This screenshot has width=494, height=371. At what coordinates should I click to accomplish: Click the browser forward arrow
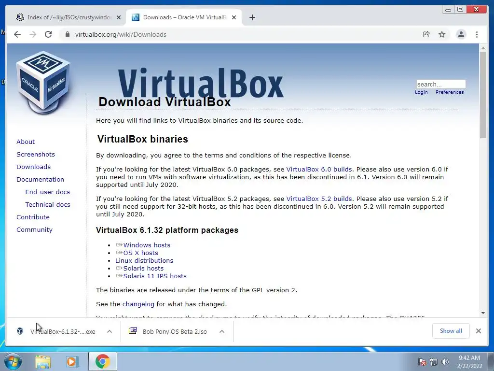click(x=33, y=34)
